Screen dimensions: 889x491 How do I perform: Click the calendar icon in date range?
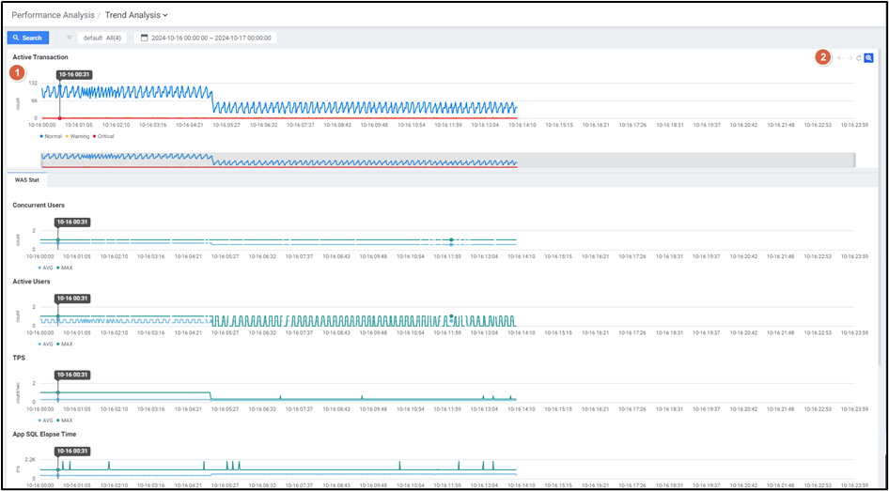point(144,38)
